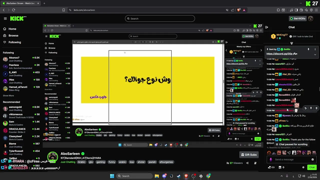Click the Get KICKs button
This screenshot has height=180, width=320.
tap(297, 18)
